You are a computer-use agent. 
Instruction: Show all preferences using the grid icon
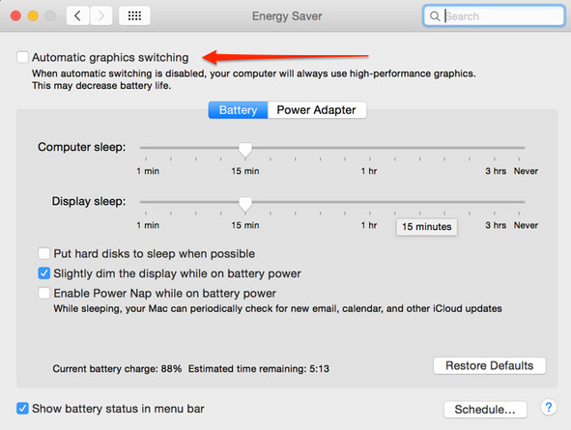tap(134, 15)
